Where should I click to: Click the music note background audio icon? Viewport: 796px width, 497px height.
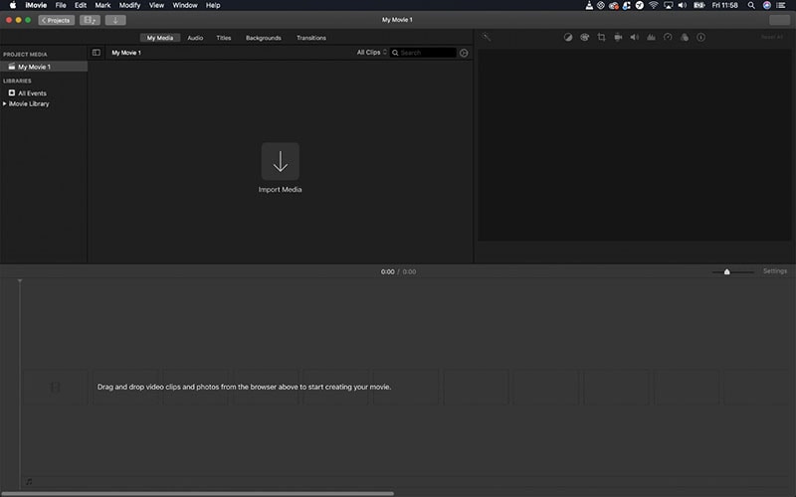pos(29,482)
